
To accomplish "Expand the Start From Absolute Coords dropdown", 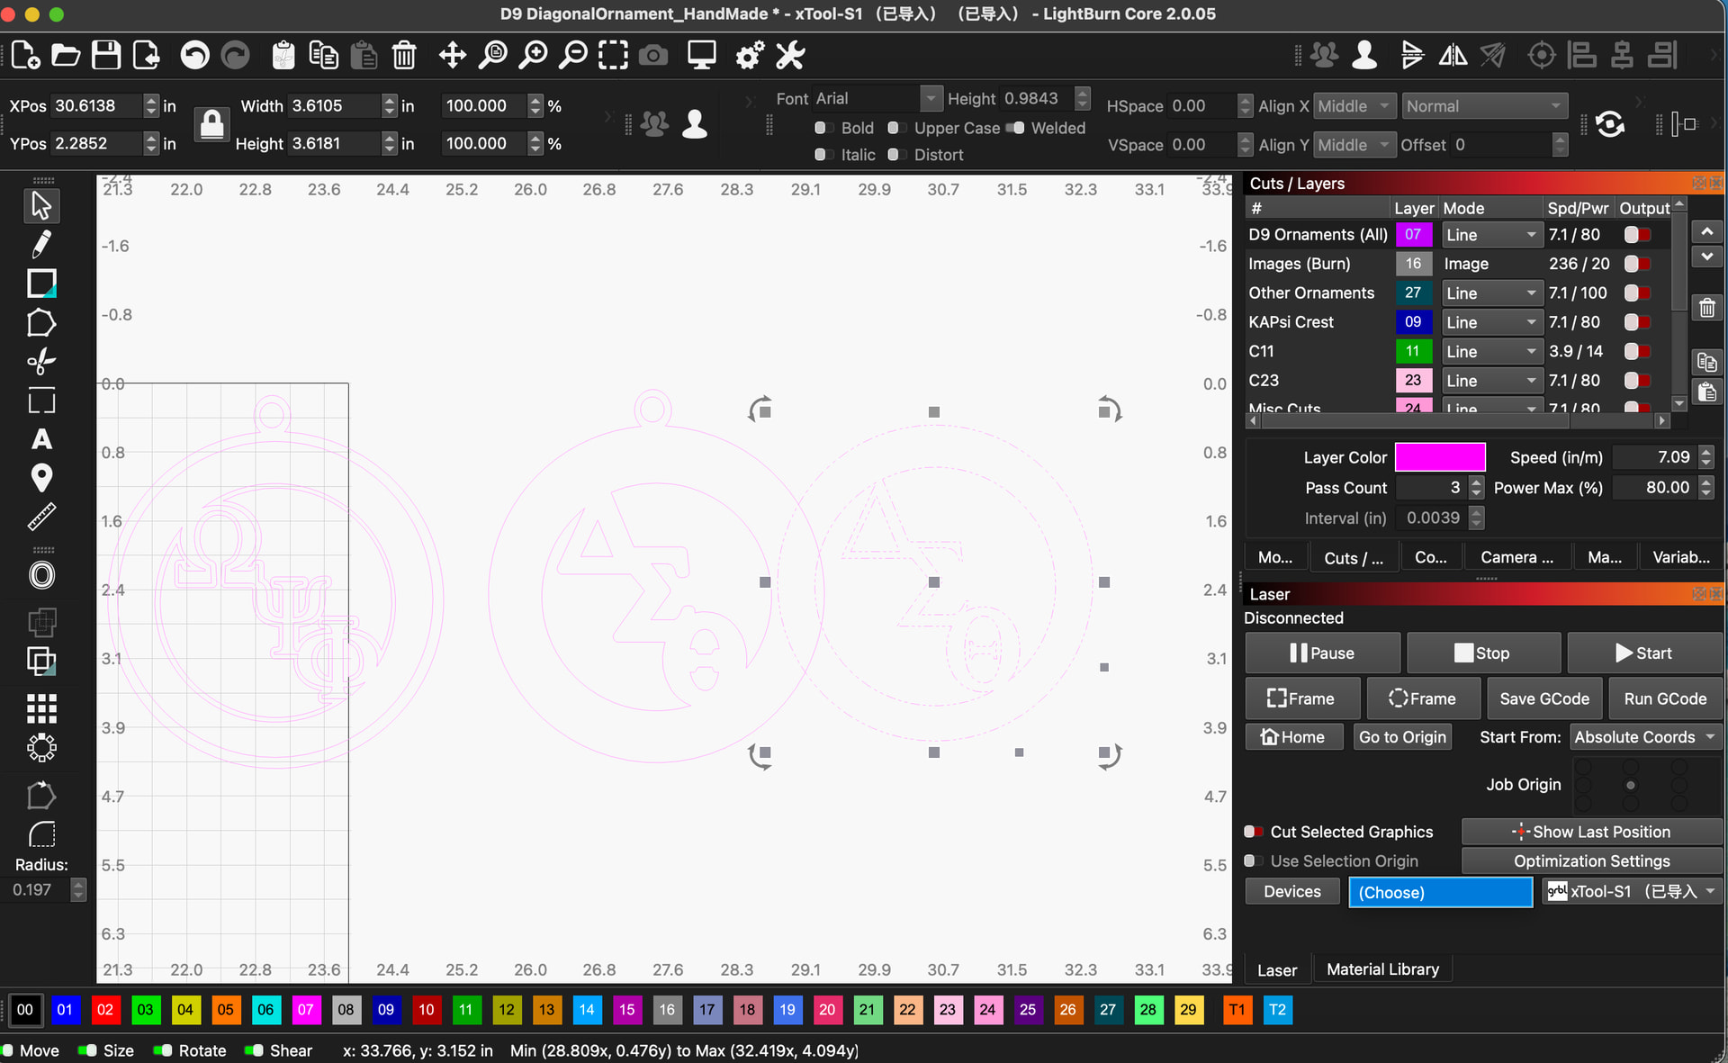I will [1643, 737].
